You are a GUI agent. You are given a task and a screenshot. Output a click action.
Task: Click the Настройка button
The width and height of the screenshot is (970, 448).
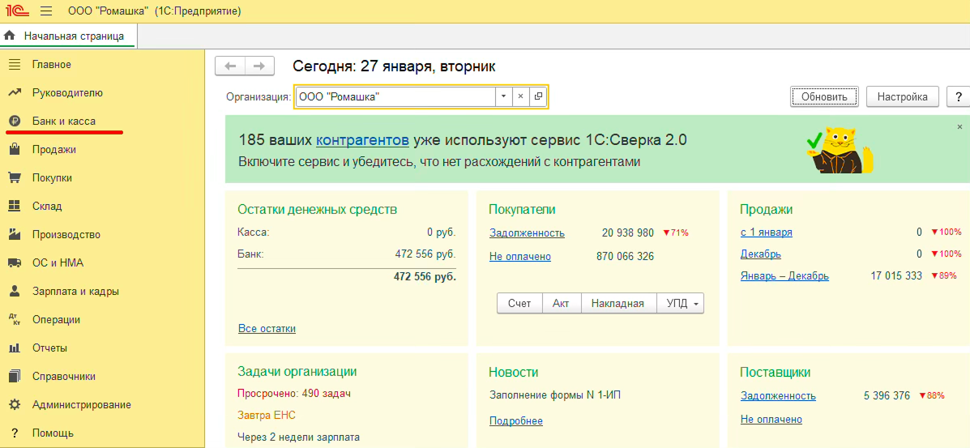click(903, 97)
